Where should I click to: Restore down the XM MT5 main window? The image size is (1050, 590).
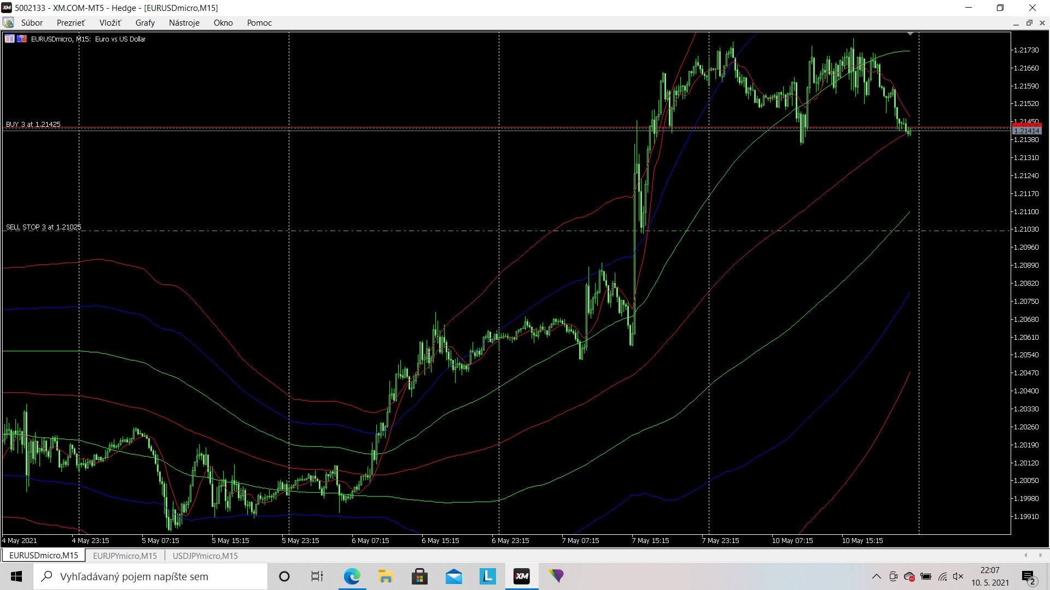point(1000,8)
